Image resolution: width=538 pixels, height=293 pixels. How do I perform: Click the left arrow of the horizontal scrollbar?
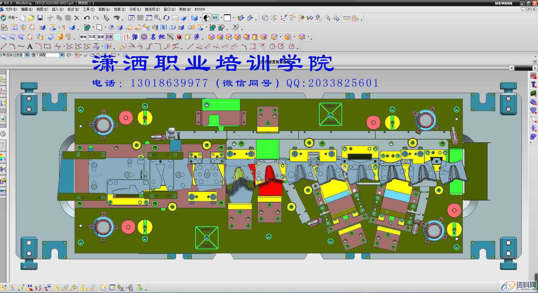tap(512, 68)
